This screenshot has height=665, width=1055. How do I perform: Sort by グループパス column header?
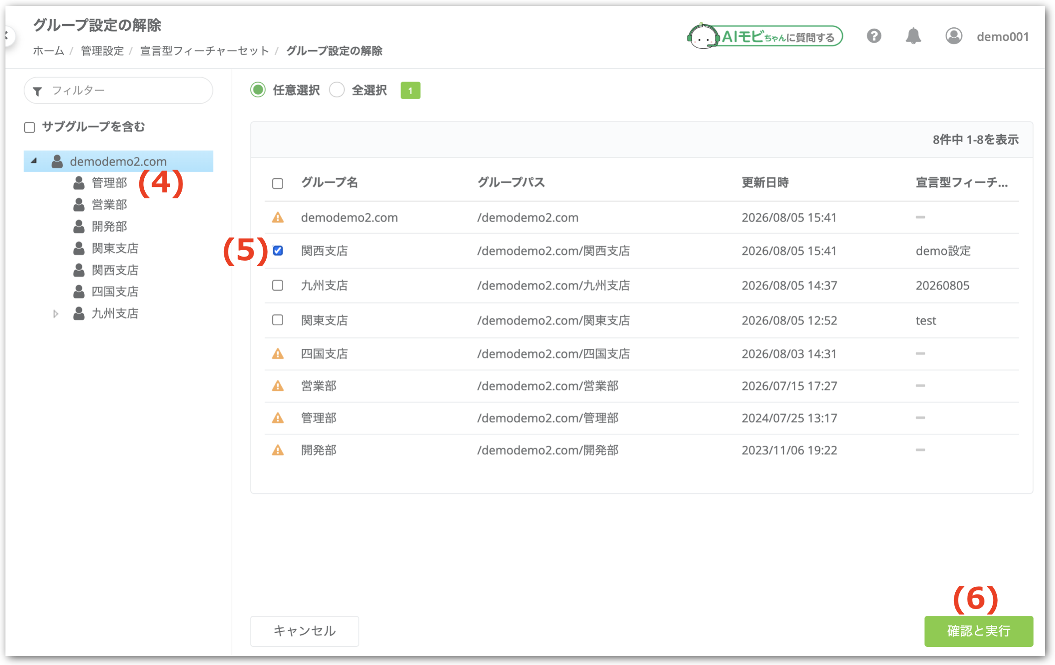pyautogui.click(x=511, y=182)
